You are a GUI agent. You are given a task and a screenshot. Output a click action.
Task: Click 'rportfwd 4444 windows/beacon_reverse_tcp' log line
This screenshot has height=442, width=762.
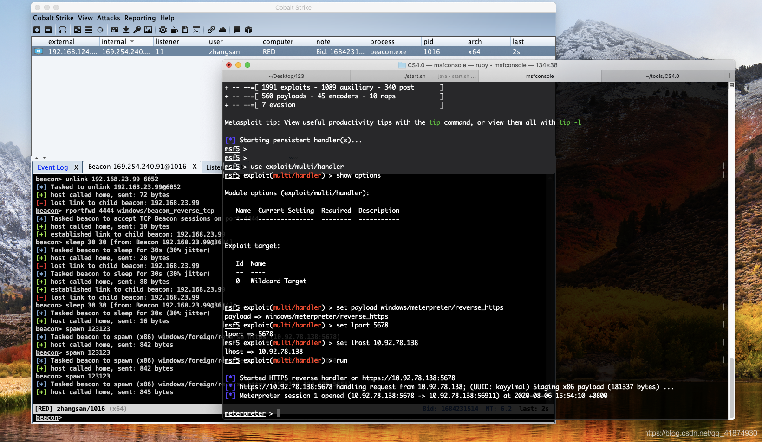pyautogui.click(x=125, y=211)
